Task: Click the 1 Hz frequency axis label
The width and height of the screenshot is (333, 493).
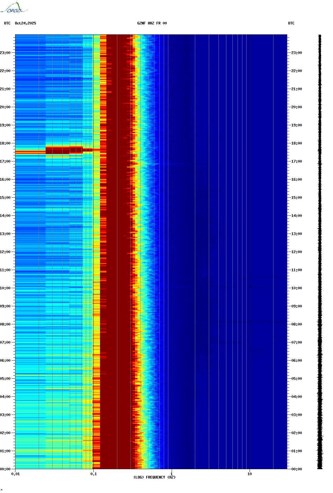Action: point(172,474)
